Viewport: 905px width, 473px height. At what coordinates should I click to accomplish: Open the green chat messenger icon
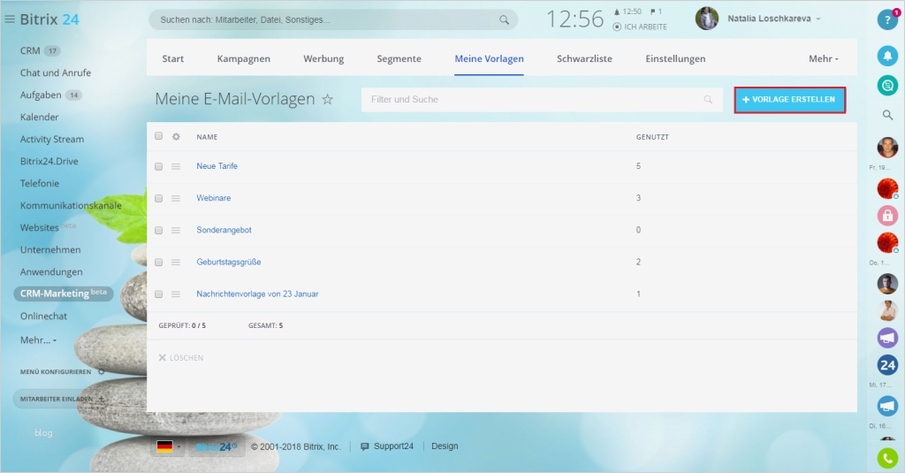[887, 86]
